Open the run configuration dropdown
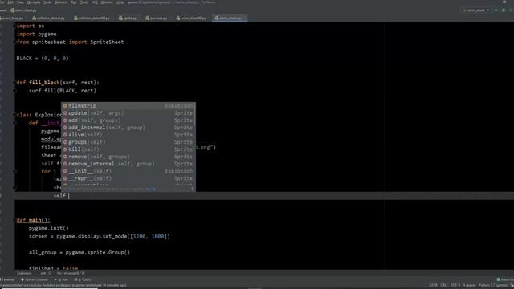 [x=476, y=10]
